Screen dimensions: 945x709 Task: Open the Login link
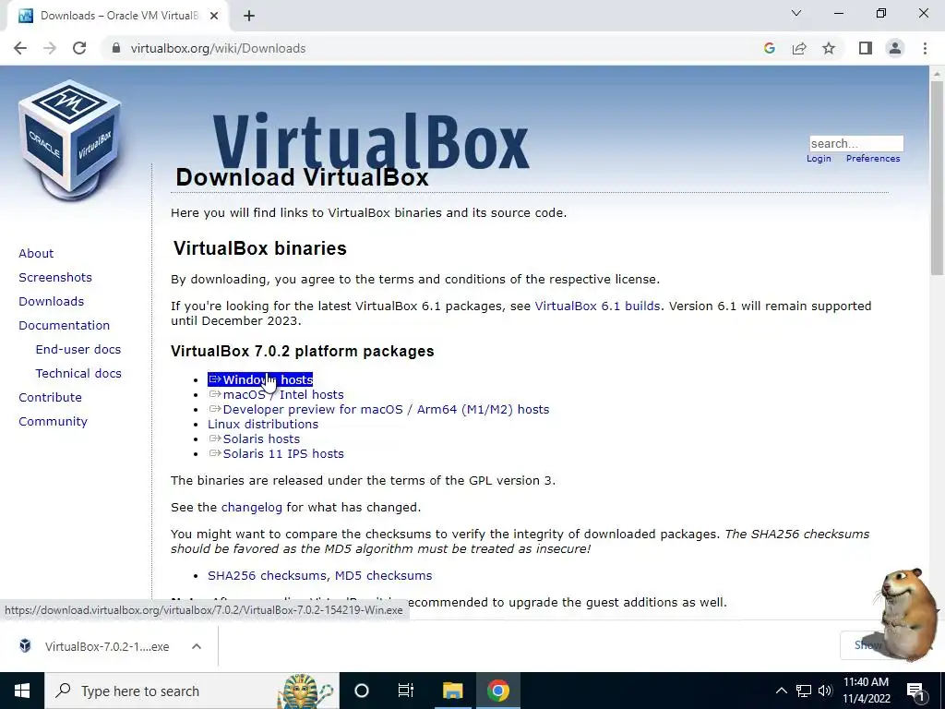(x=819, y=159)
